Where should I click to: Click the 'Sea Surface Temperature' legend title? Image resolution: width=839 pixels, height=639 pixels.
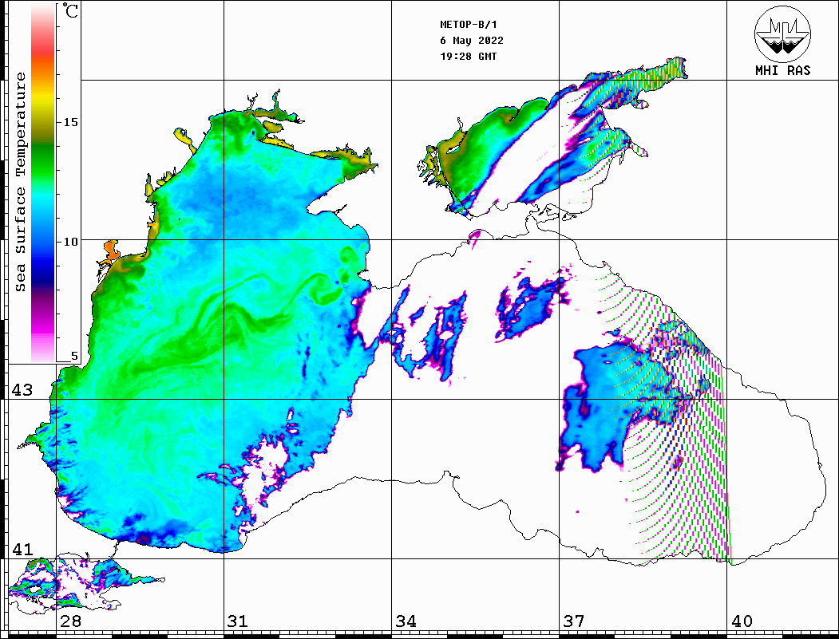pyautogui.click(x=20, y=182)
